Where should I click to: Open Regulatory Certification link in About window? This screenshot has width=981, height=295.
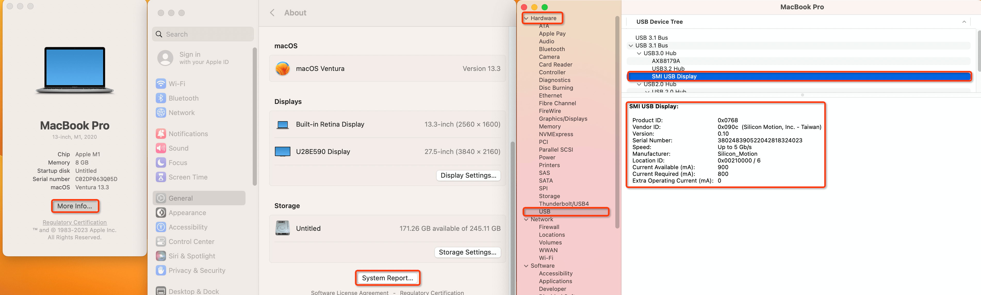click(75, 222)
